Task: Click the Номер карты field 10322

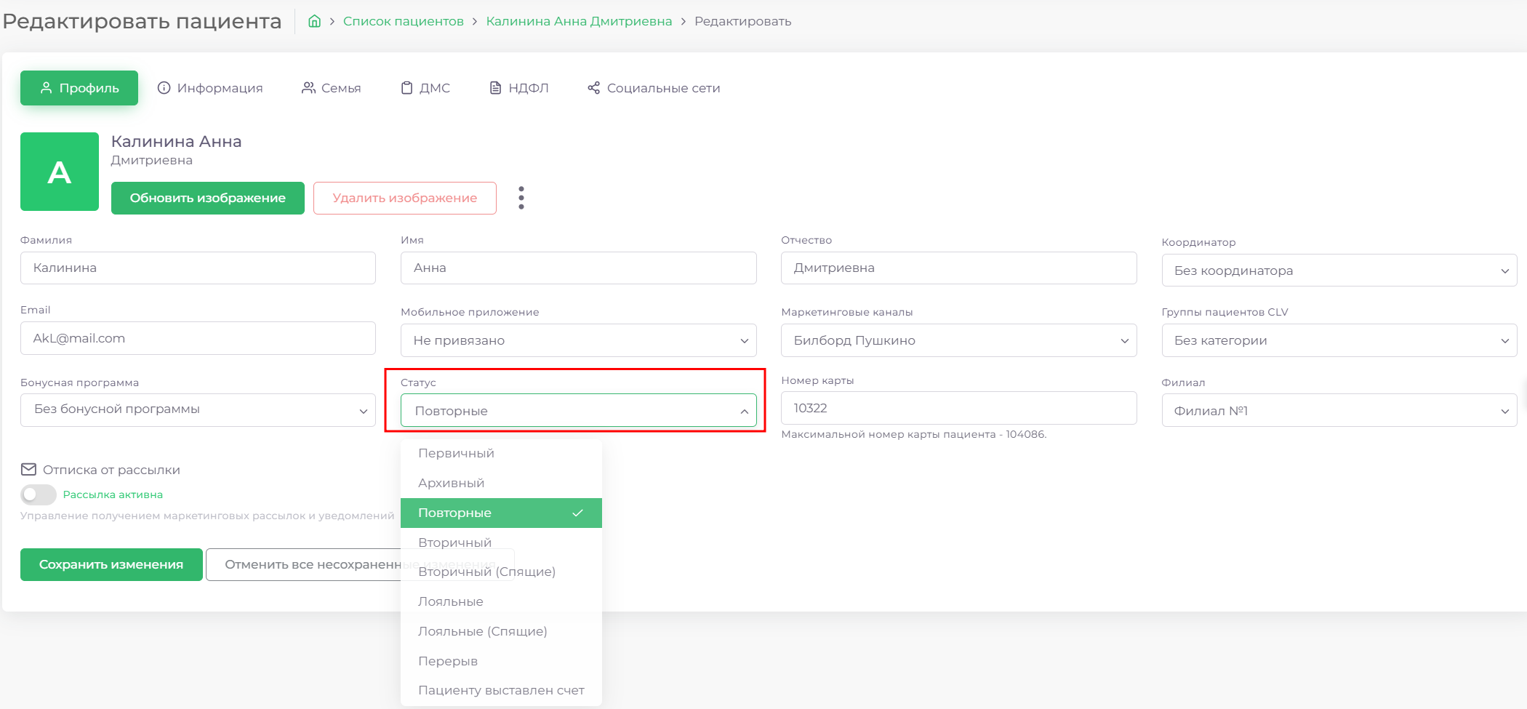Action: tap(959, 408)
